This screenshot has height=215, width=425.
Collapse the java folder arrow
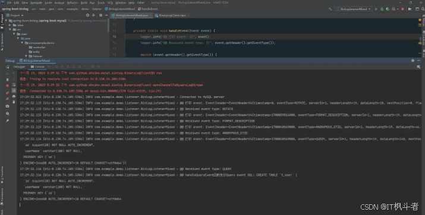point(18,39)
